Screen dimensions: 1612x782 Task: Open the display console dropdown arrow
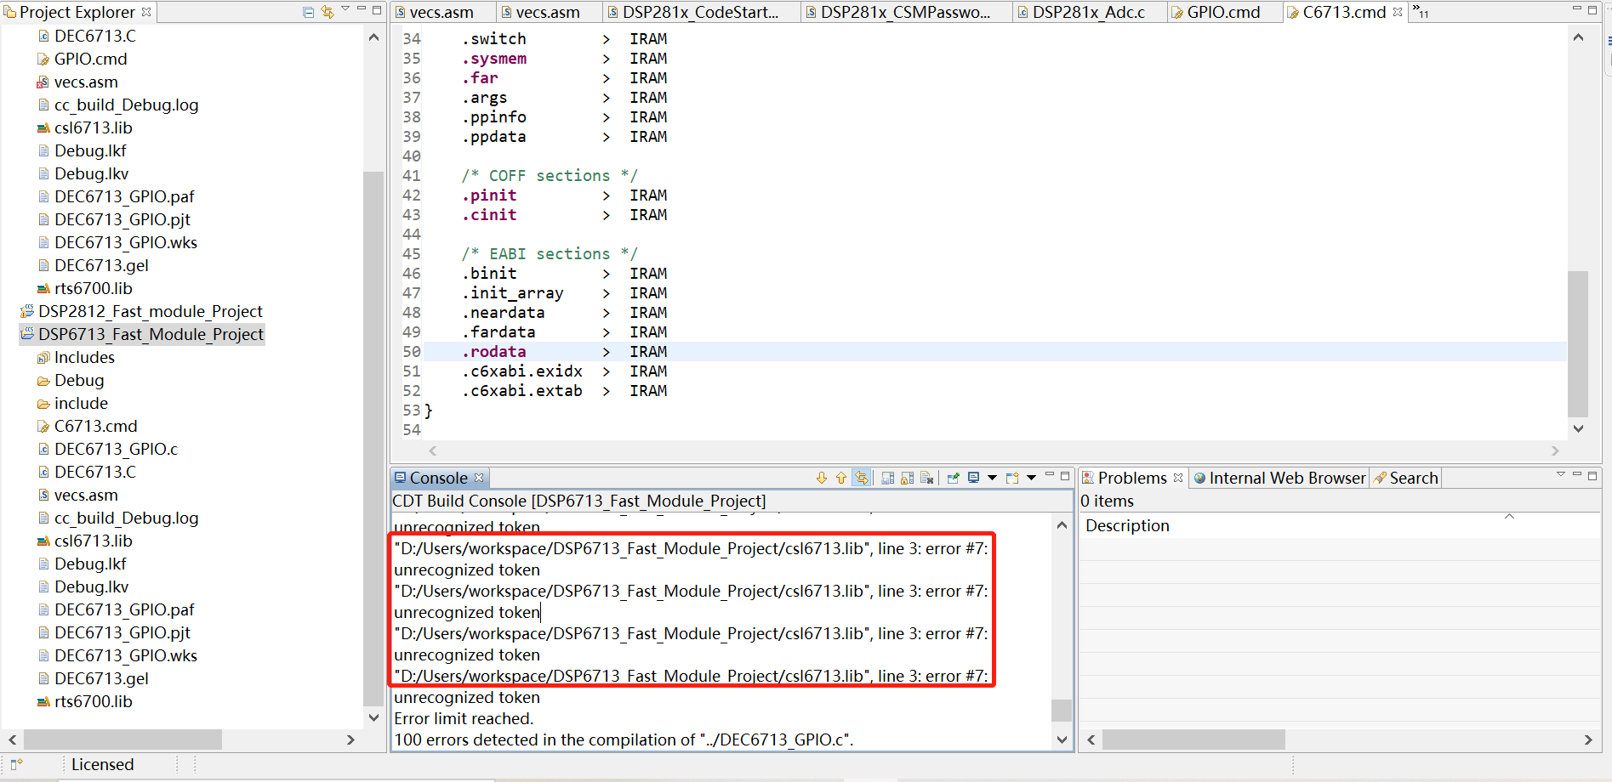pyautogui.click(x=992, y=478)
